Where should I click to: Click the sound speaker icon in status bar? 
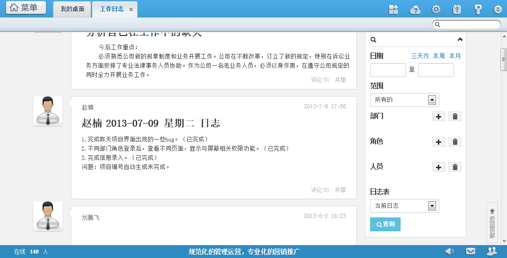(449, 251)
